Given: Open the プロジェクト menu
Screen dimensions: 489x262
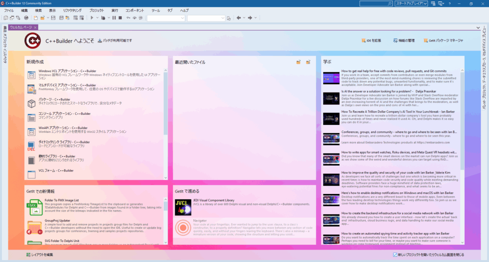Looking at the screenshot, I should coord(96,10).
